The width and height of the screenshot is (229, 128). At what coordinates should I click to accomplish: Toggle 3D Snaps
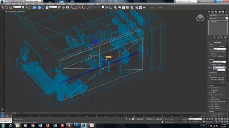click(x=72, y=7)
